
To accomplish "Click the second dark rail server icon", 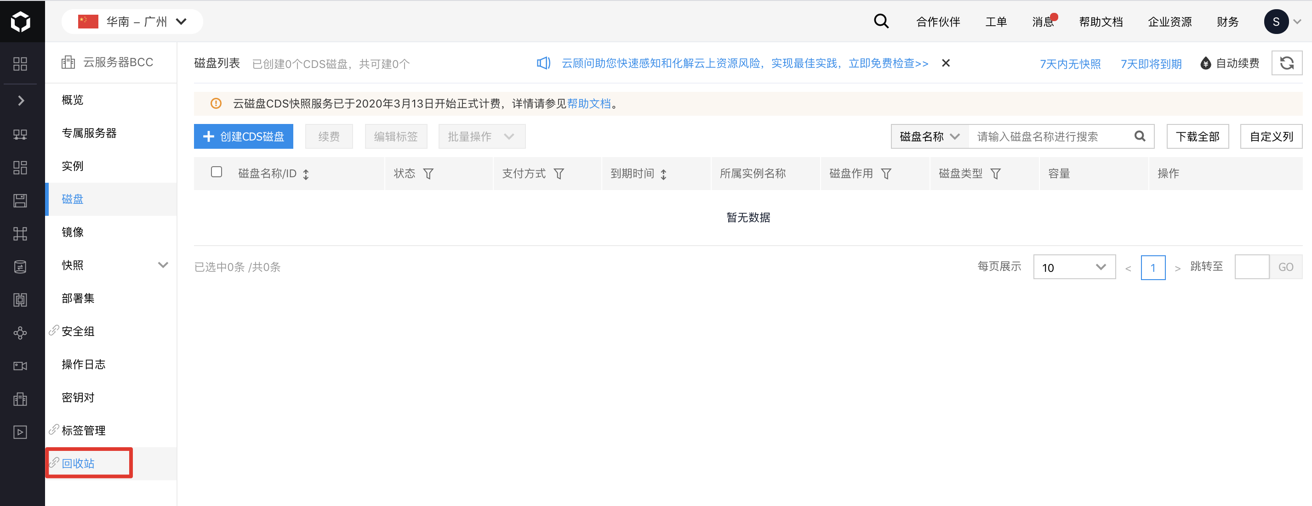I will pos(20,135).
